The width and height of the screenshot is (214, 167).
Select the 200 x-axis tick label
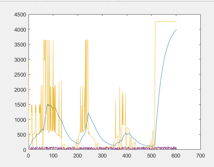pos(78,156)
